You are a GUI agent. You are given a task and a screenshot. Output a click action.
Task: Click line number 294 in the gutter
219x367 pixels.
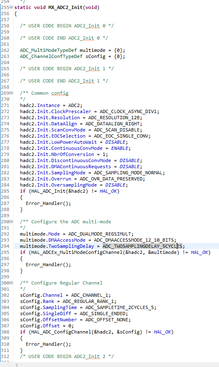(5, 246)
